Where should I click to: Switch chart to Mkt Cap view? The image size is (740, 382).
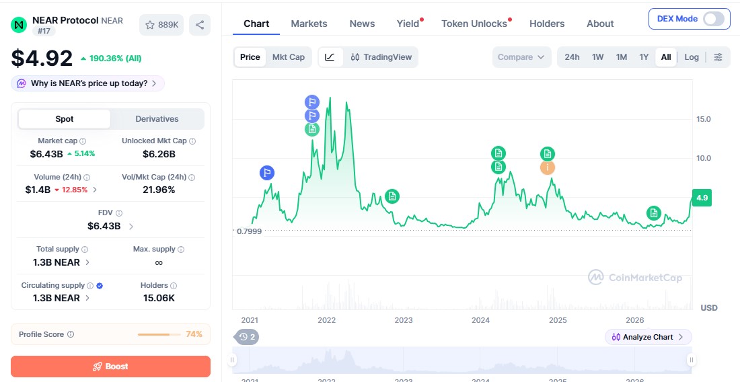click(289, 57)
